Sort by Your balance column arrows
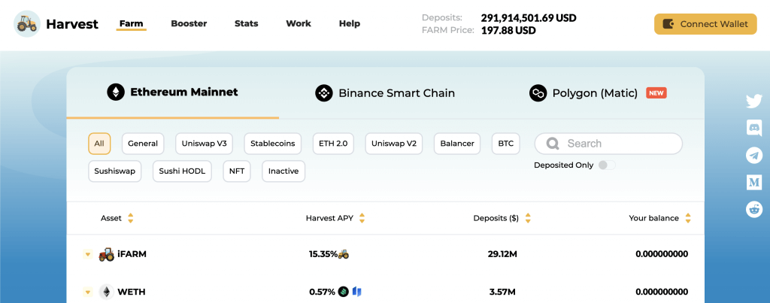The image size is (770, 303). coord(688,218)
